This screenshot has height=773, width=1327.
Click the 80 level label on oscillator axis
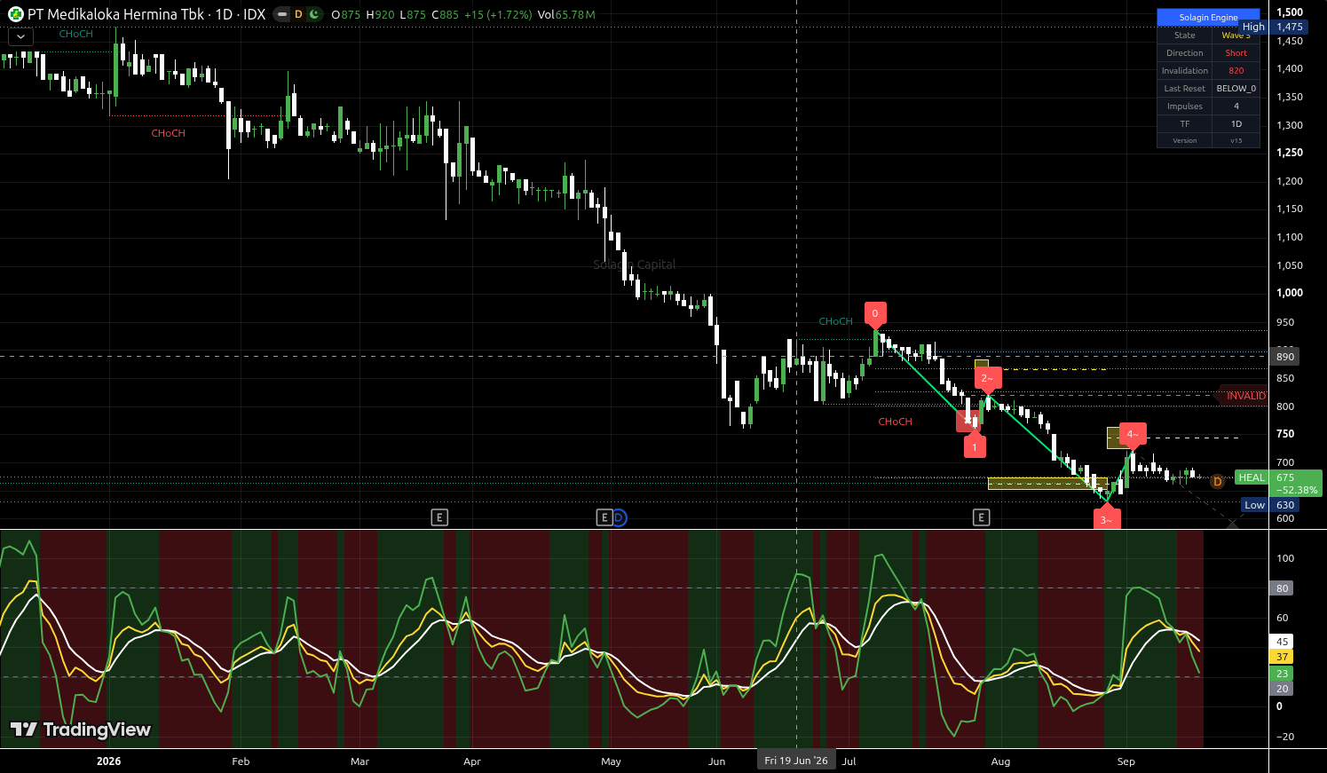tap(1282, 588)
